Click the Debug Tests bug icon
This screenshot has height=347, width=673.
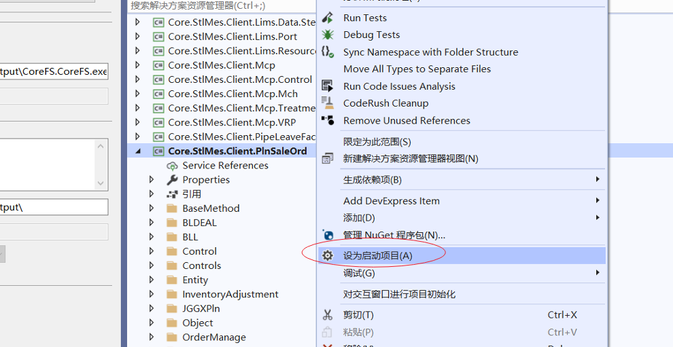tap(328, 35)
